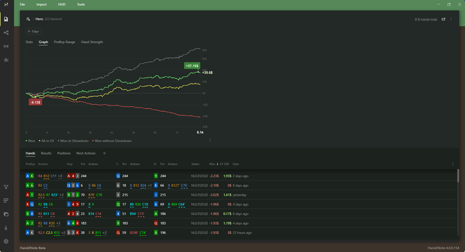Viewport: 465px width, 252px height.
Task: Open the Next Actions tab
Action: click(86, 153)
